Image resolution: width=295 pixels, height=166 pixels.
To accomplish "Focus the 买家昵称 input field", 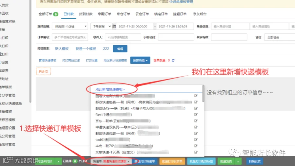I will click(229, 37).
